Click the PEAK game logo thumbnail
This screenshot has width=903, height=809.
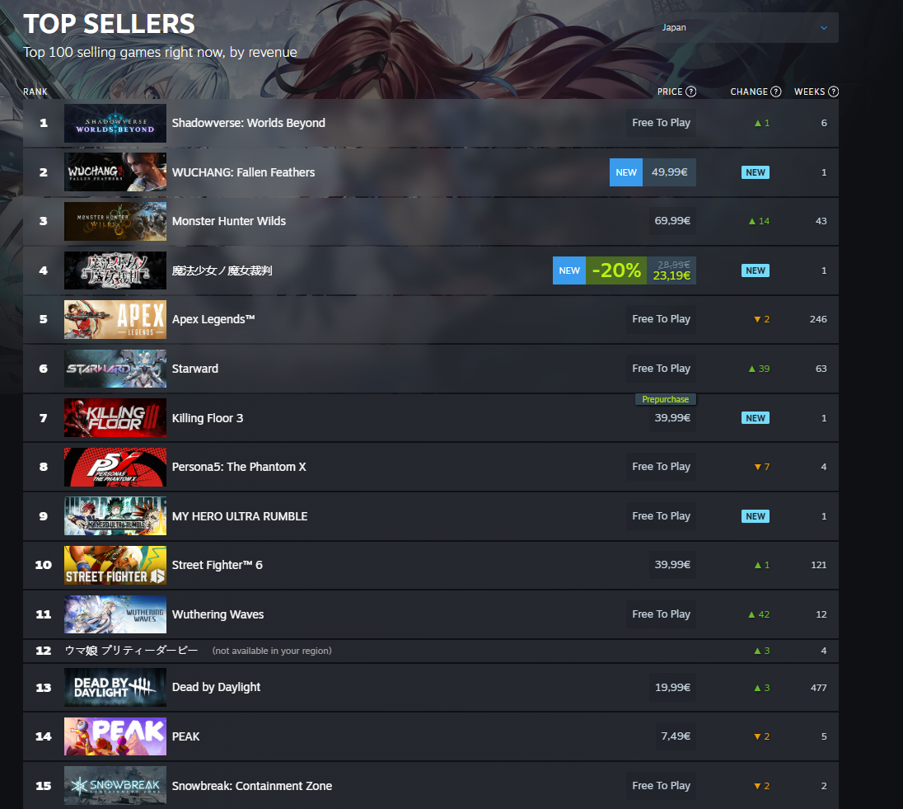[115, 736]
